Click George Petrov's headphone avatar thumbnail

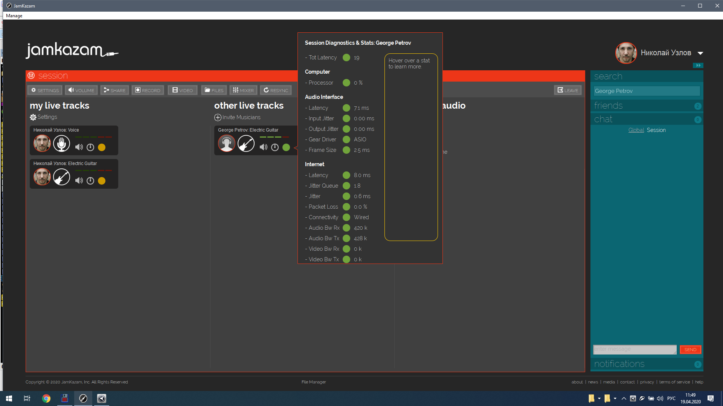pos(227,144)
